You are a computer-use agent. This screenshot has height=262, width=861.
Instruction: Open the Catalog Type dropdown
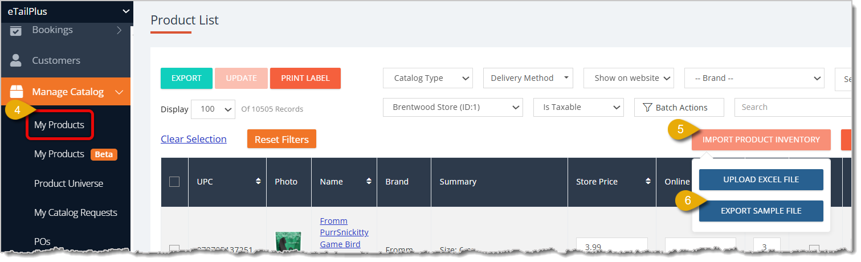(428, 78)
